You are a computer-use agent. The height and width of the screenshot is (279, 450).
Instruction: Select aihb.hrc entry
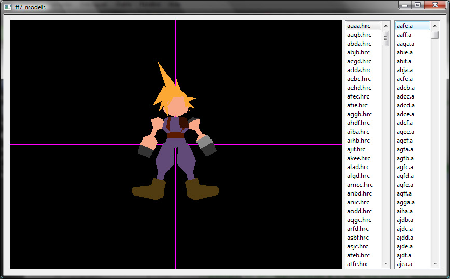coord(363,141)
